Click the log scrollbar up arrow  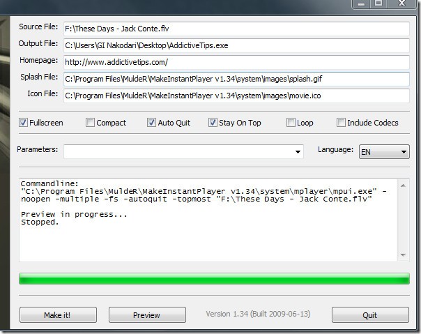coord(403,185)
